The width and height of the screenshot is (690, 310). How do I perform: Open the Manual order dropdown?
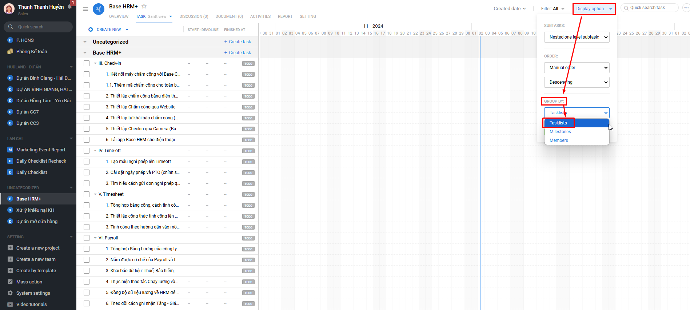[x=577, y=68]
